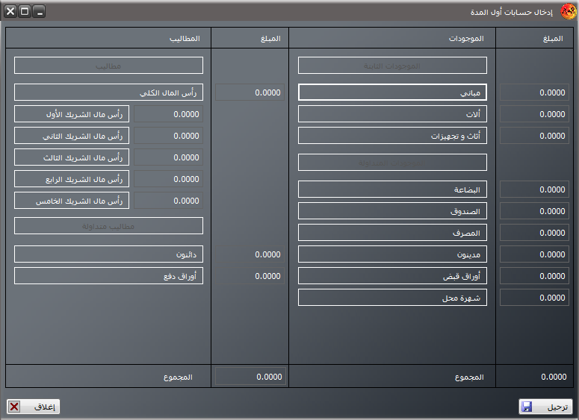
Task: Select the مباني amount field
Action: 534,93
